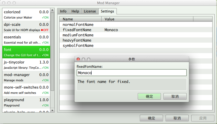The height and width of the screenshot is (124, 217).
Task: Select the fixedFontName parameter row
Action: (x=136, y=30)
